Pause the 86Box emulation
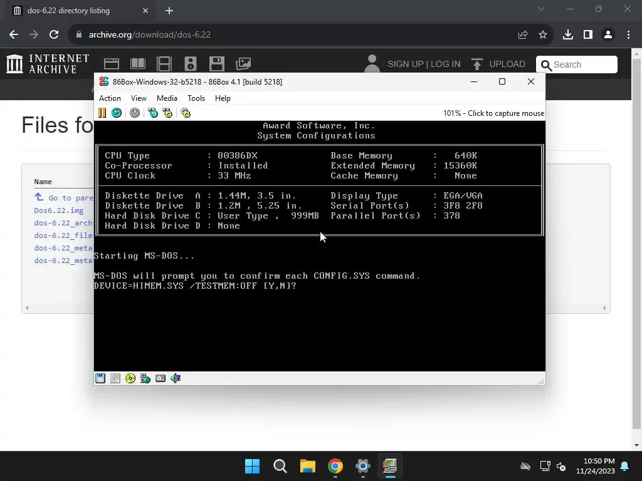This screenshot has width=642, height=481. tap(102, 113)
